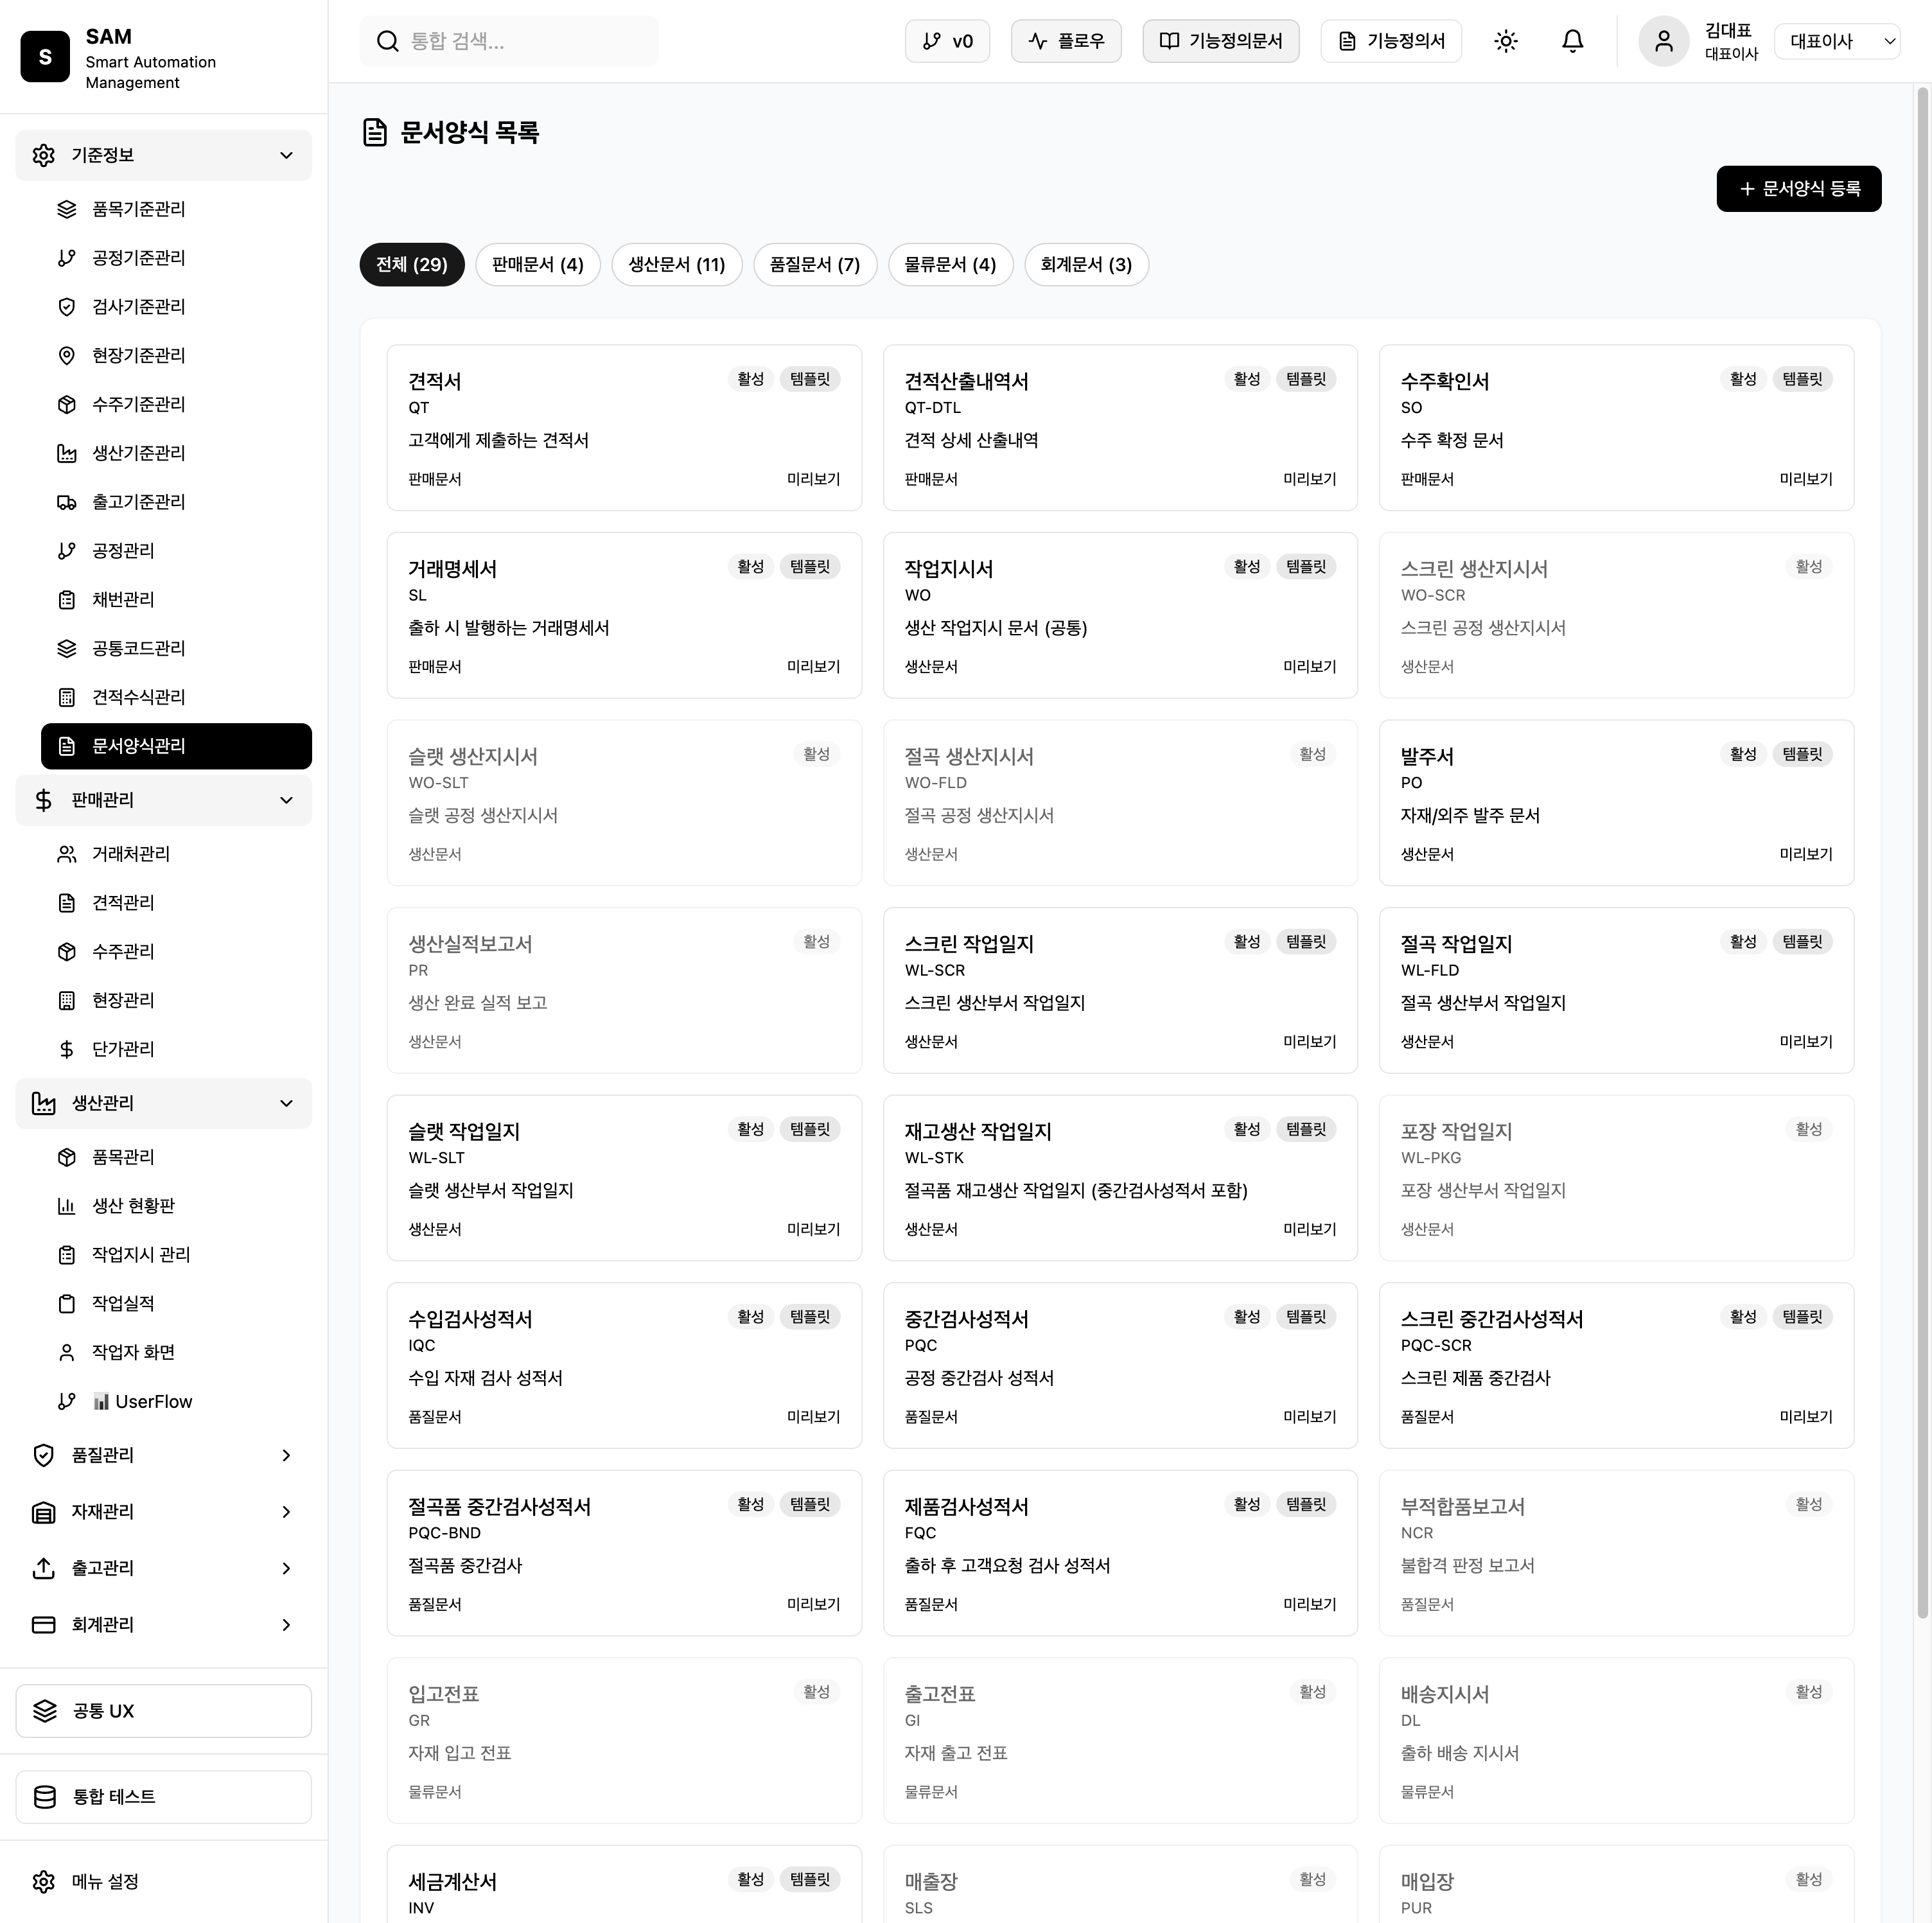
Task: Select the 품질문서 (7) filter tab
Action: tap(814, 265)
